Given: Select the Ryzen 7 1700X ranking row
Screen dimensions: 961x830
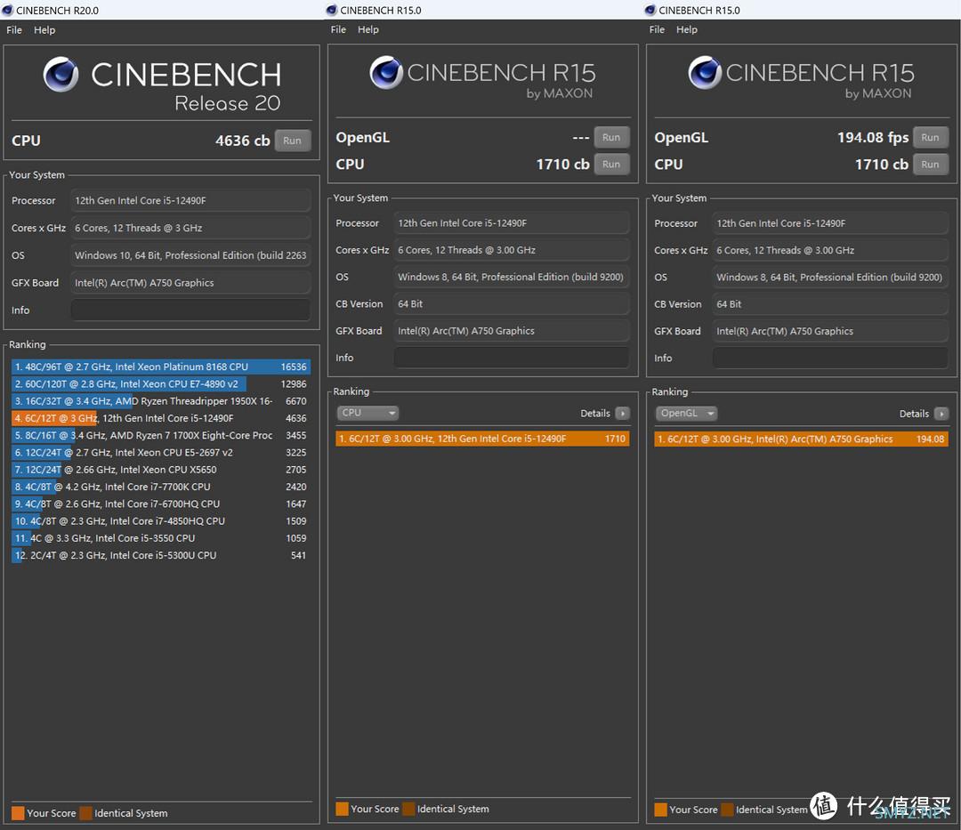Looking at the screenshot, I should [160, 436].
